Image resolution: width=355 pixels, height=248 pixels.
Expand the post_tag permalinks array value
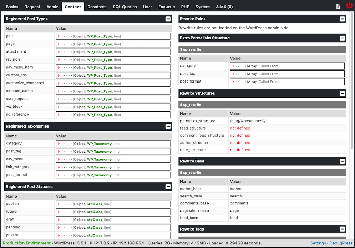pos(233,74)
